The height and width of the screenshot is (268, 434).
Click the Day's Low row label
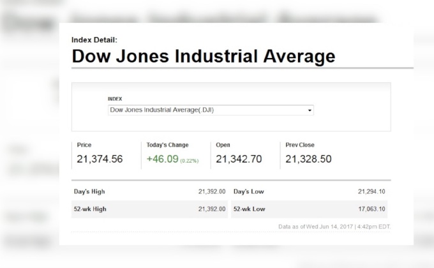click(249, 191)
